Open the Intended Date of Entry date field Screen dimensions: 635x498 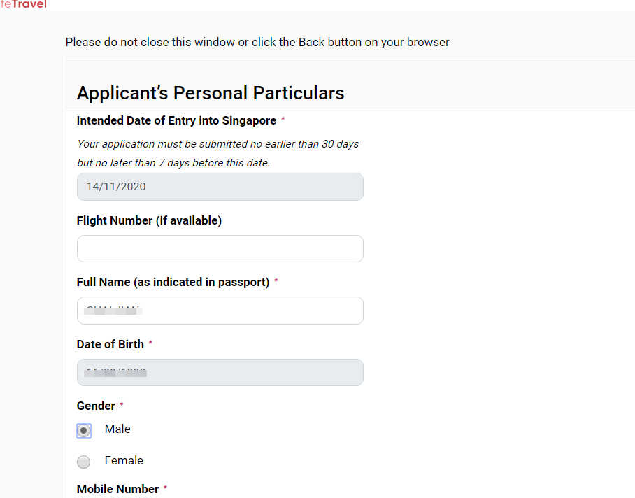pyautogui.click(x=220, y=187)
